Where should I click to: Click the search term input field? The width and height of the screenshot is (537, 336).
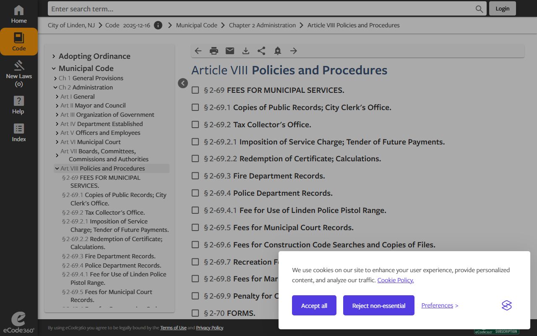260,9
